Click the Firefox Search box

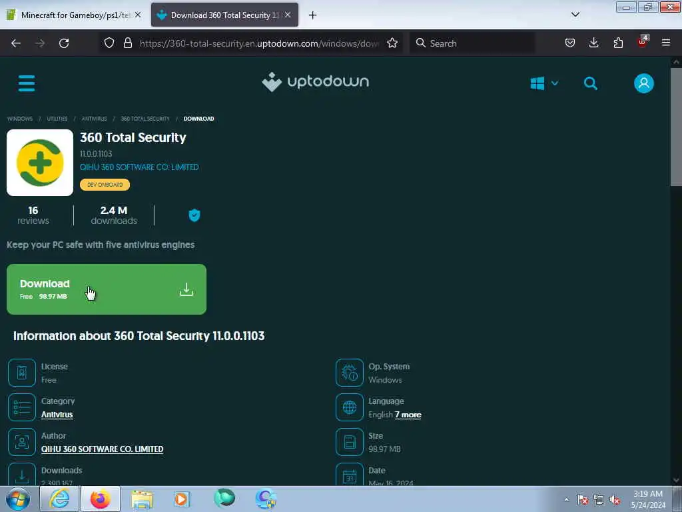click(x=473, y=43)
